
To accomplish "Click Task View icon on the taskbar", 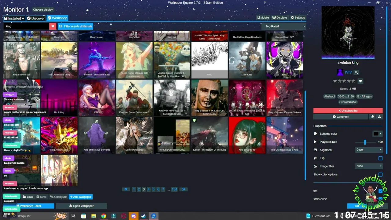I will tap(73, 216).
